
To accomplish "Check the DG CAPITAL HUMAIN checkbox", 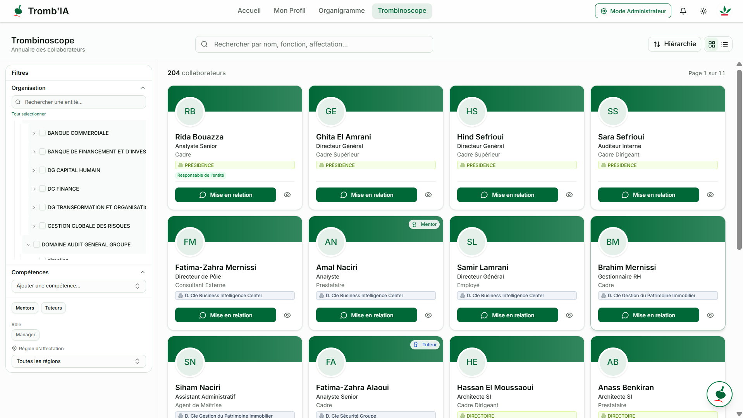I will point(43,170).
